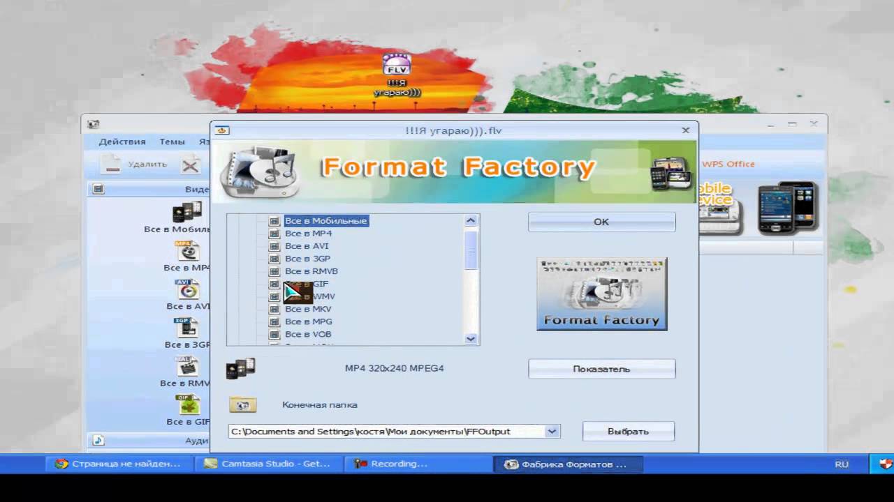Viewport: 894px width, 502px height.
Task: Select Все в 3GP in the dialog list
Action: pyautogui.click(x=307, y=259)
